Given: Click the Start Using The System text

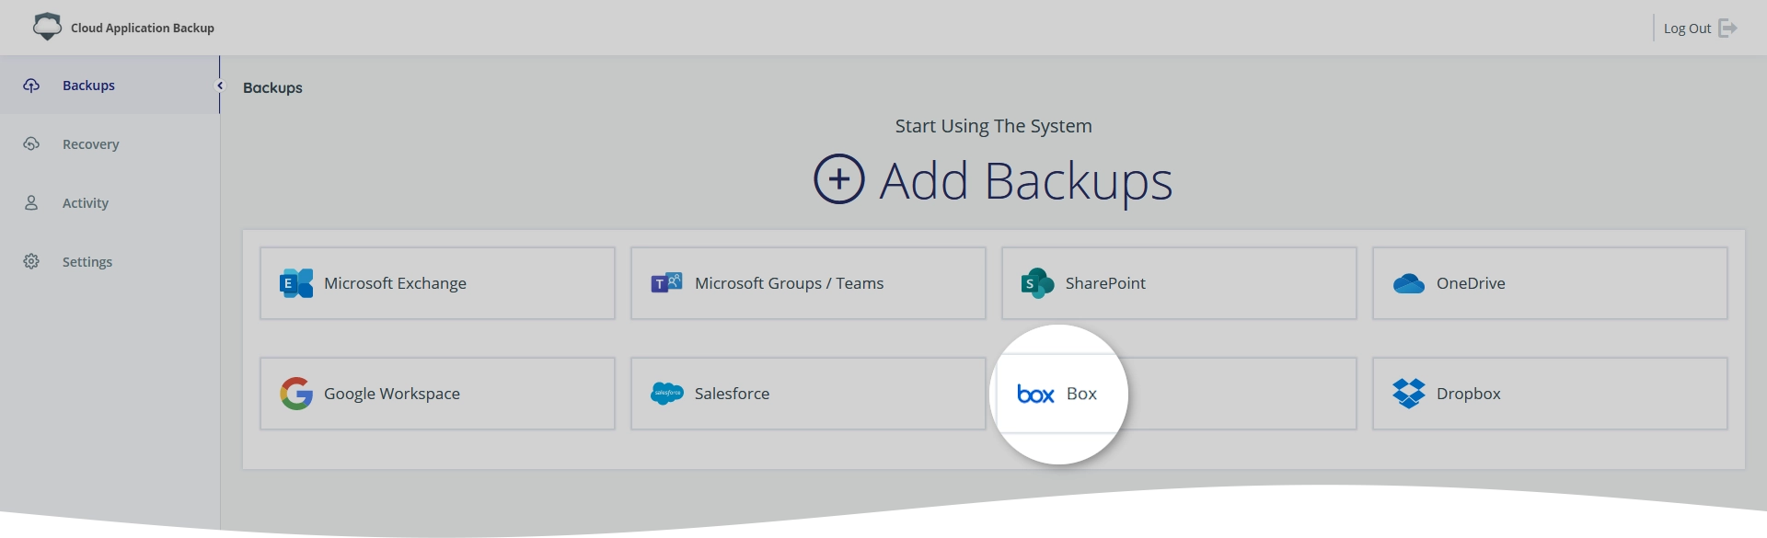Looking at the screenshot, I should 994,126.
